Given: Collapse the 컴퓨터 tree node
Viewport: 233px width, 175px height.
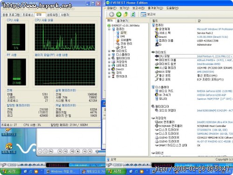Looking at the screenshot, I should pyautogui.click(x=109, y=29).
